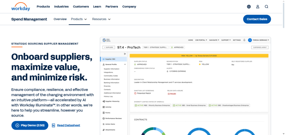This screenshot has height=135, width=285.
Task: Open the Company menu
Action: click(x=129, y=6)
